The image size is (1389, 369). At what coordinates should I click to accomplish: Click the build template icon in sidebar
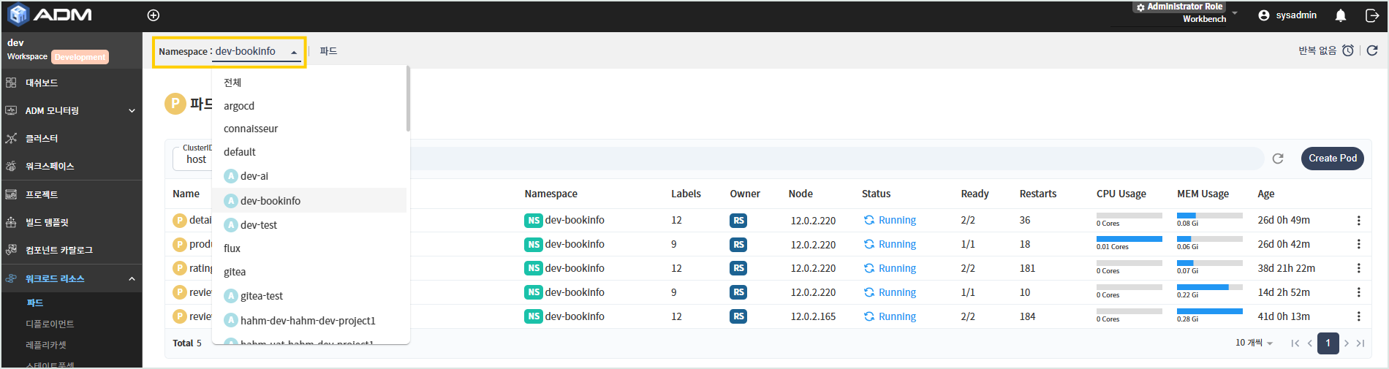11,222
